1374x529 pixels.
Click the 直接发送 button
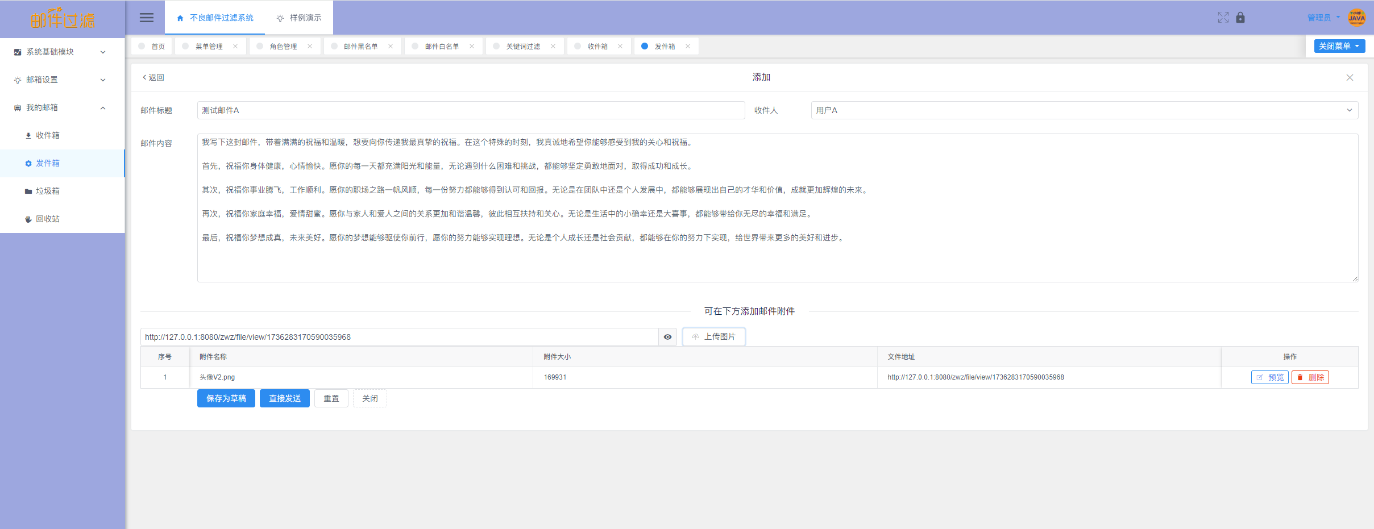tap(285, 398)
